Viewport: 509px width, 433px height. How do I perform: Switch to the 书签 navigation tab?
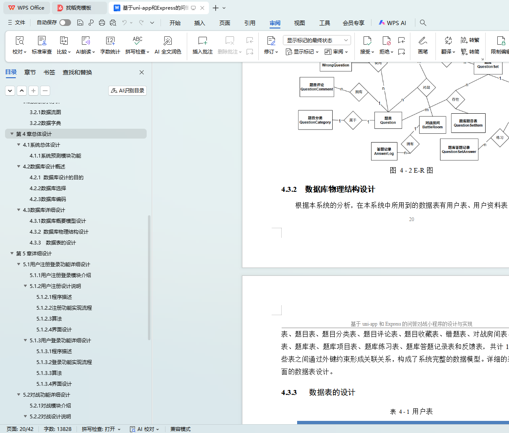click(49, 72)
